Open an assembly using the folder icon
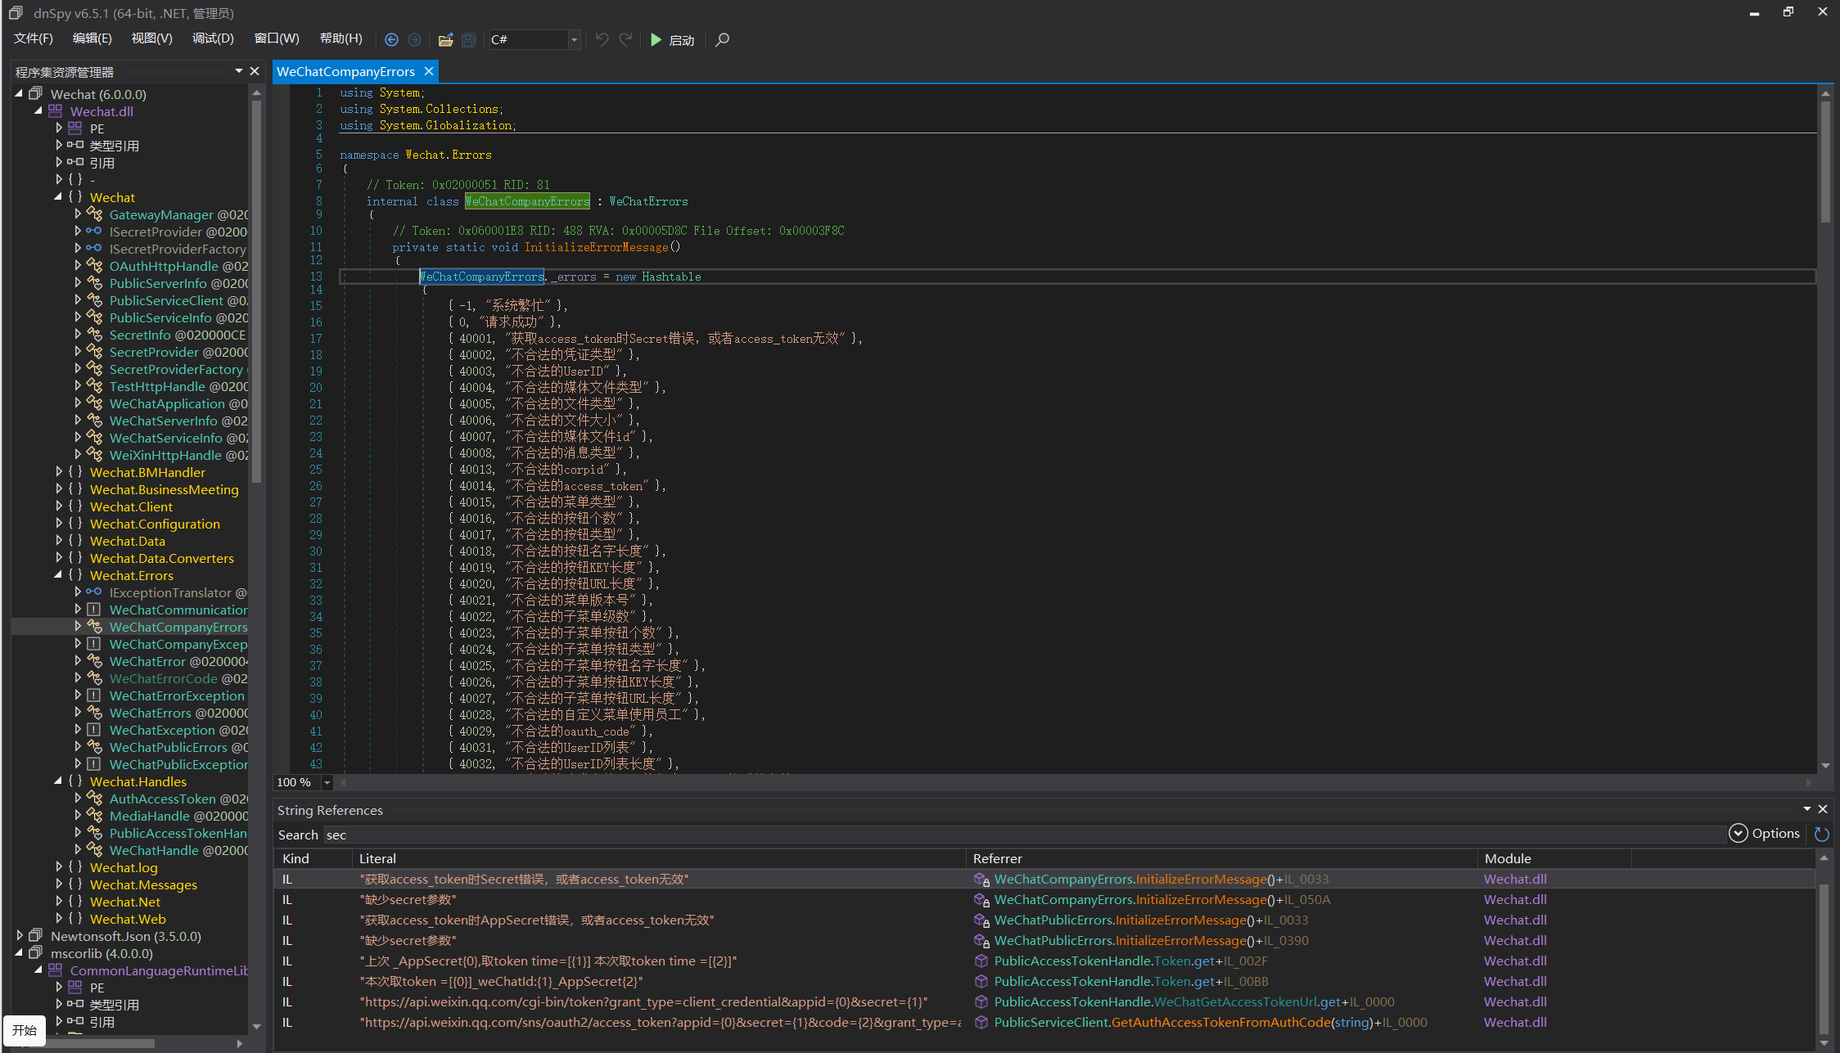The image size is (1840, 1053). (445, 39)
